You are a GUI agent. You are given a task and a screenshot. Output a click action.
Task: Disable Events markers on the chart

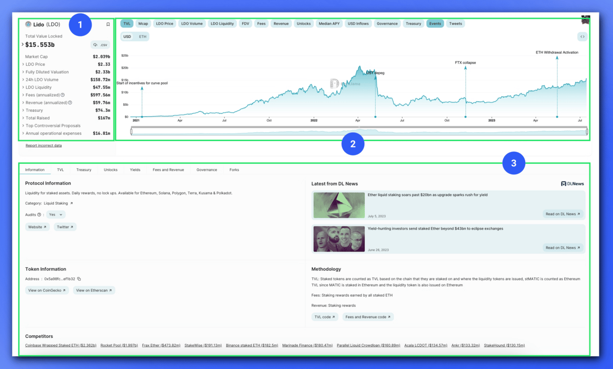(435, 24)
